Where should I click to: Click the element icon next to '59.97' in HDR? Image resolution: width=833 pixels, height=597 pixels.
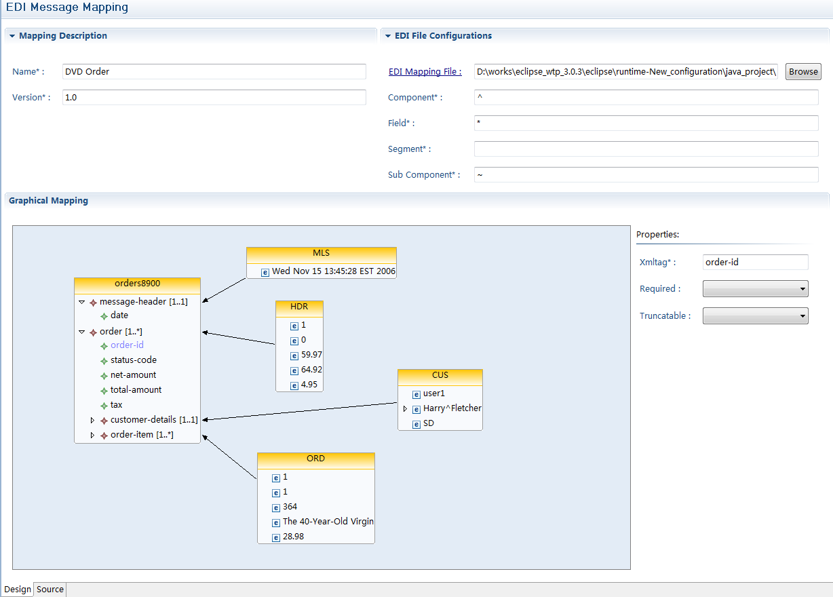[294, 355]
